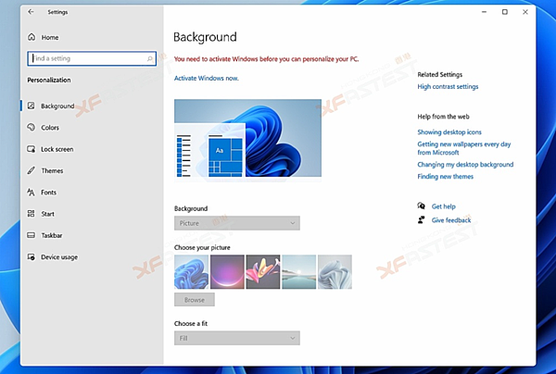The width and height of the screenshot is (556, 374).
Task: Select the Themes brush icon
Action: tap(32, 170)
